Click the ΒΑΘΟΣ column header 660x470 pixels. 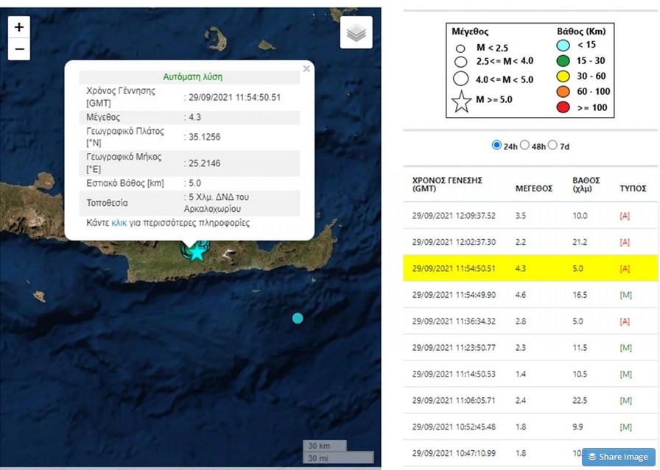pyautogui.click(x=586, y=185)
